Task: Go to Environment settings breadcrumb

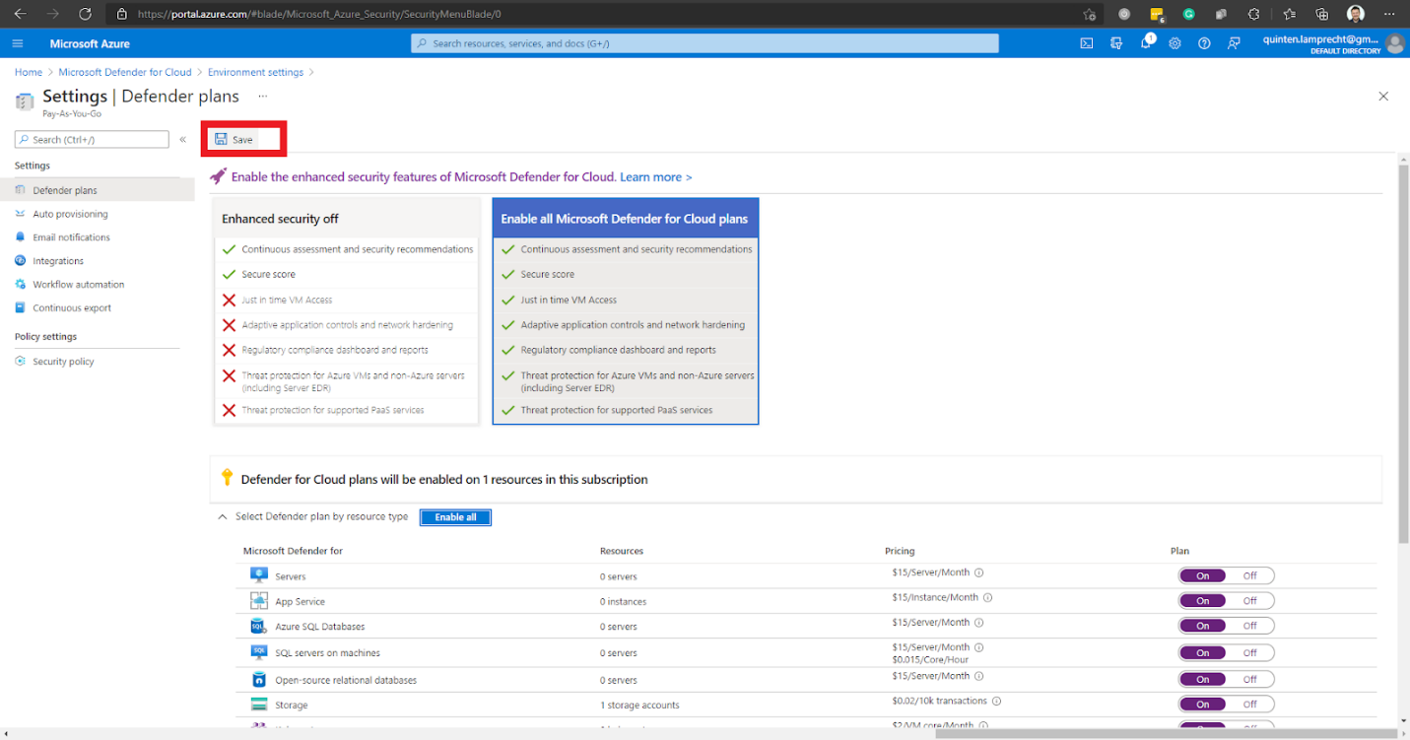Action: pyautogui.click(x=255, y=72)
